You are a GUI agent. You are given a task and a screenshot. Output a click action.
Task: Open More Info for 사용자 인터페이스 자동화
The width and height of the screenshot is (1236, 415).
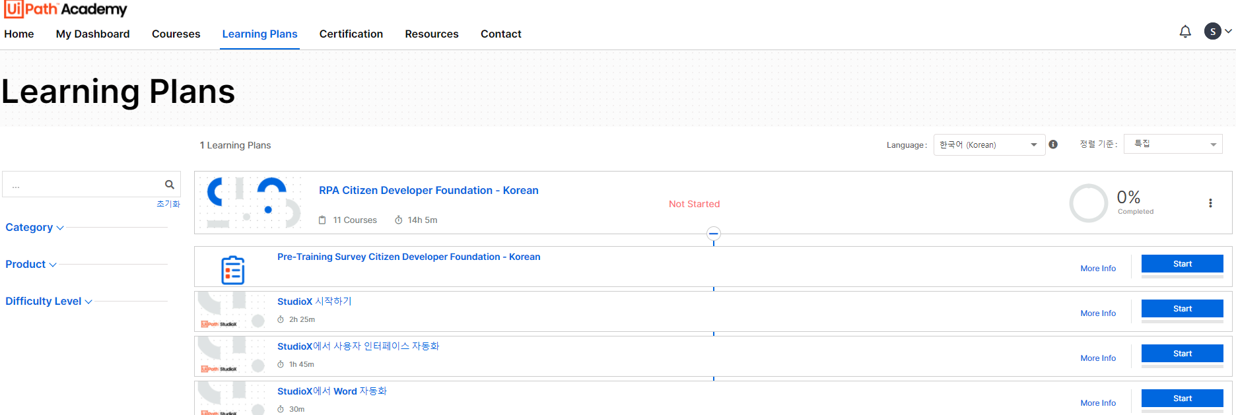pyautogui.click(x=1098, y=358)
